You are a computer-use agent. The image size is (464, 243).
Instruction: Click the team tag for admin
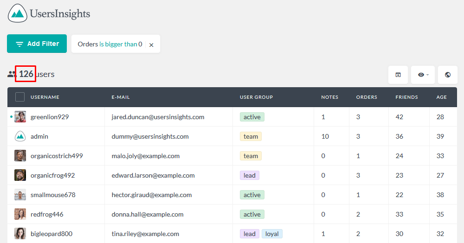click(x=251, y=136)
